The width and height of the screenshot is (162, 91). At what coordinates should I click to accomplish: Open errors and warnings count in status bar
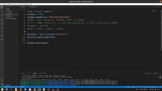point(16,87)
